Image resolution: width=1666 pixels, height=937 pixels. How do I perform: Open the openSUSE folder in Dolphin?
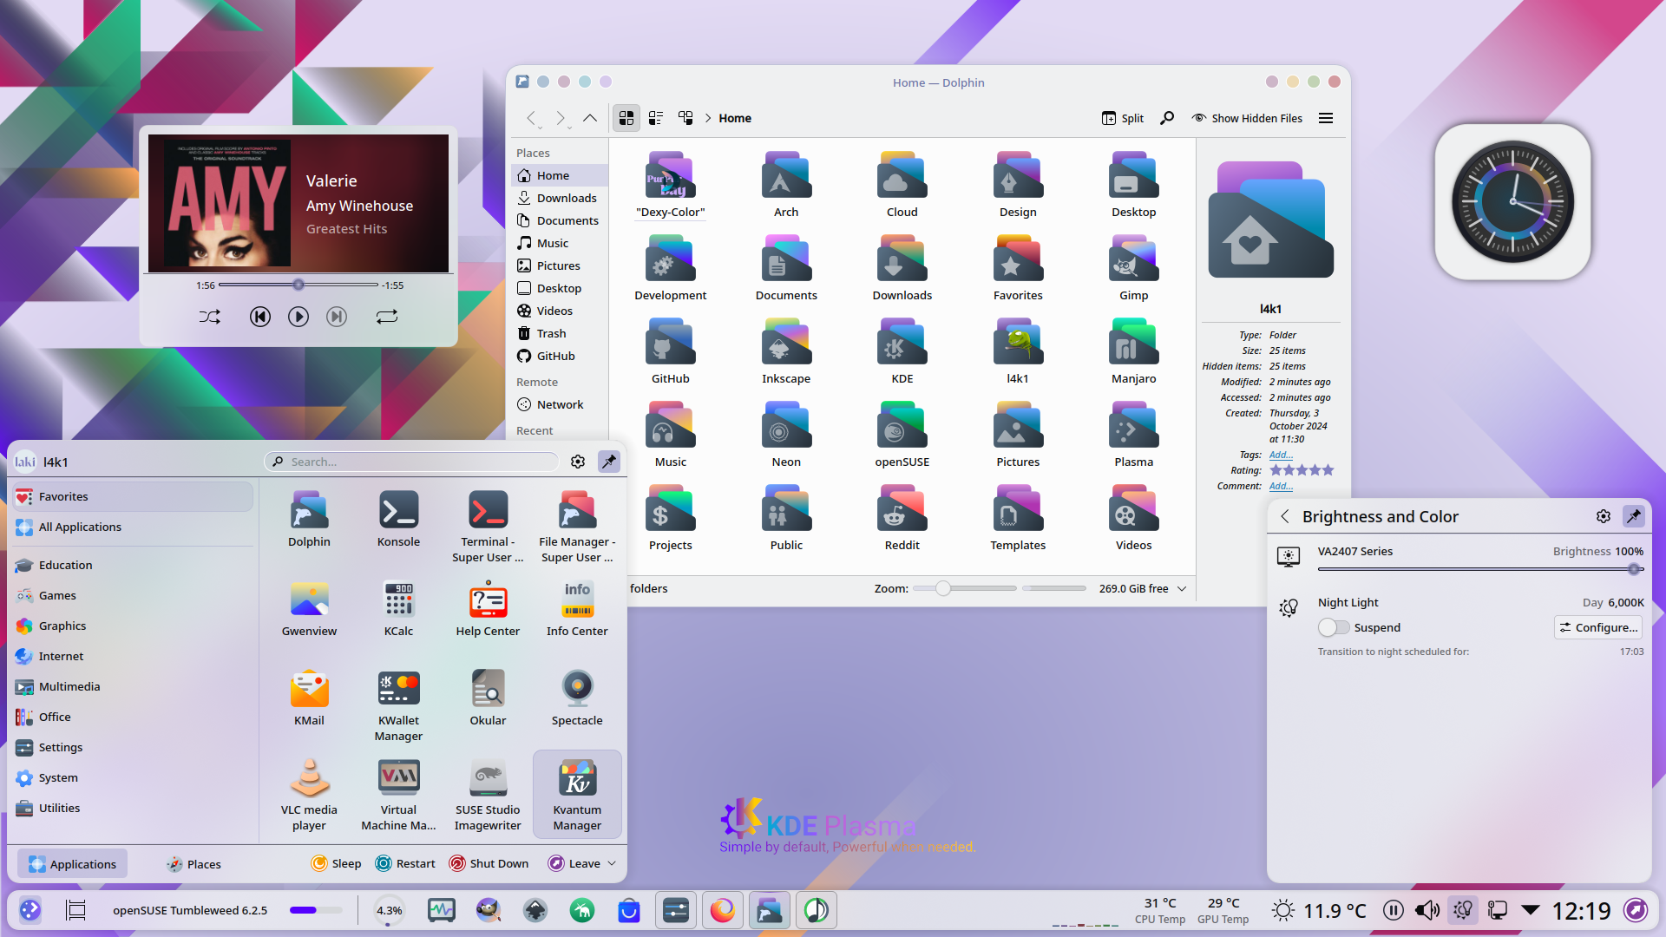(902, 434)
